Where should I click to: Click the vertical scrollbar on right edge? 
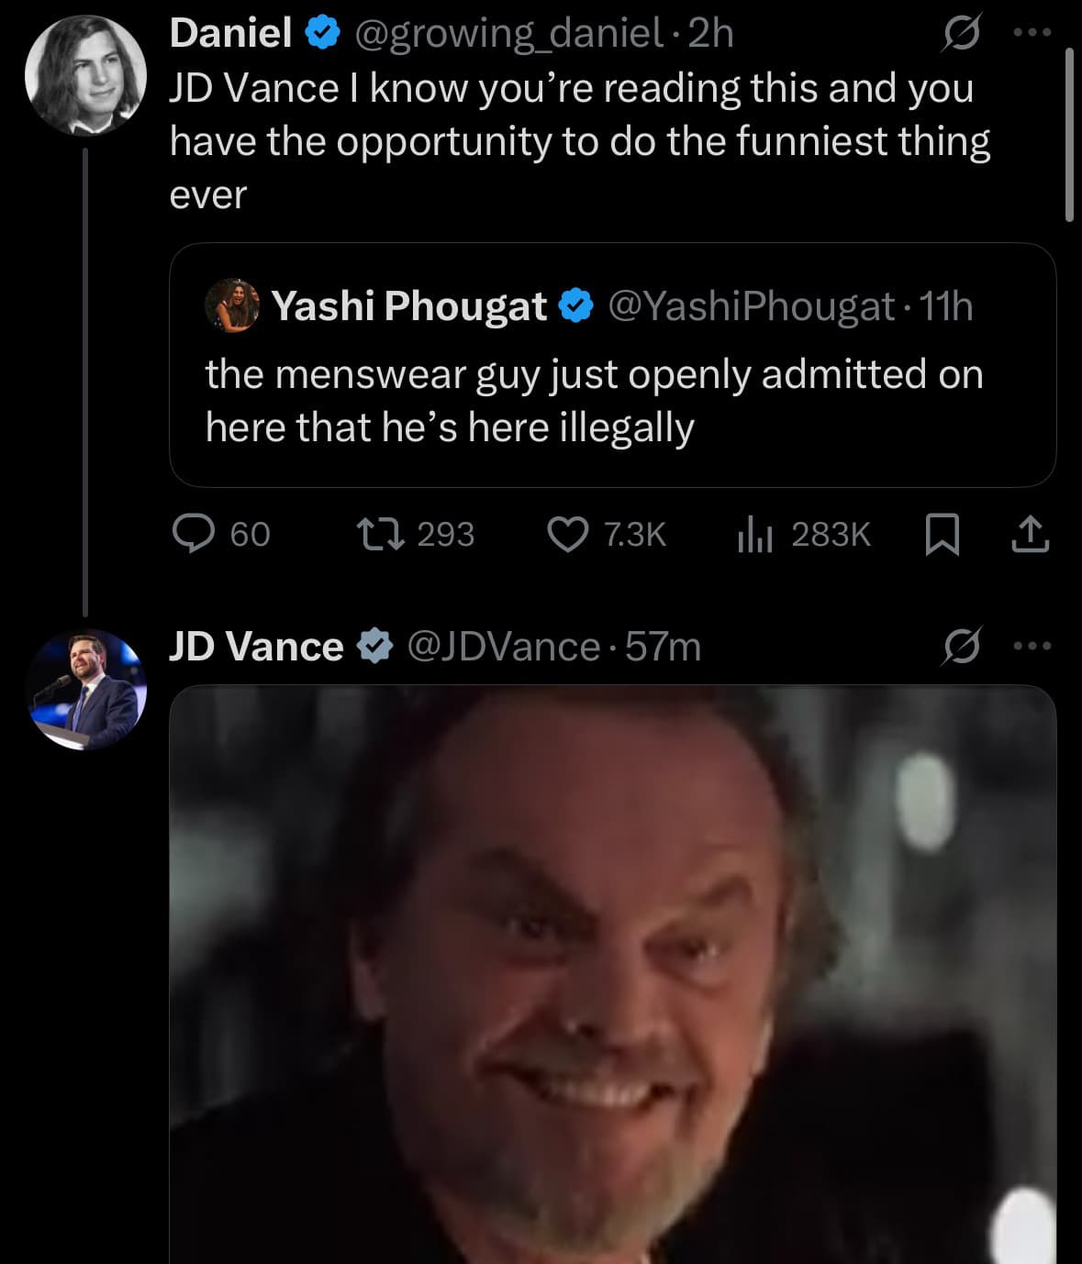coord(1069,134)
